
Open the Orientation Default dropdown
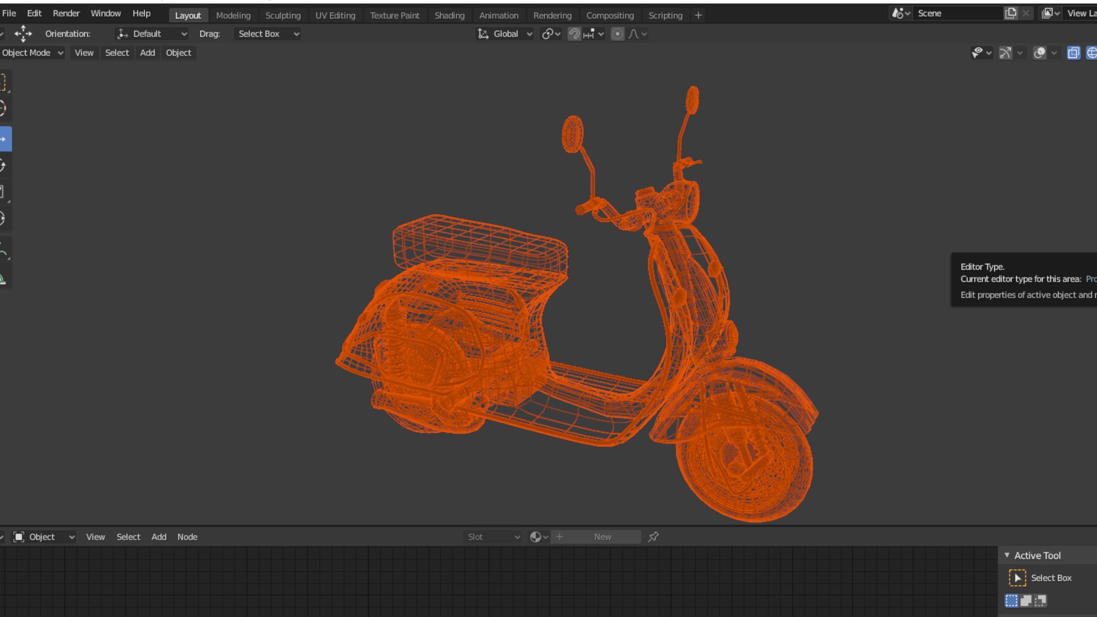[x=152, y=34]
